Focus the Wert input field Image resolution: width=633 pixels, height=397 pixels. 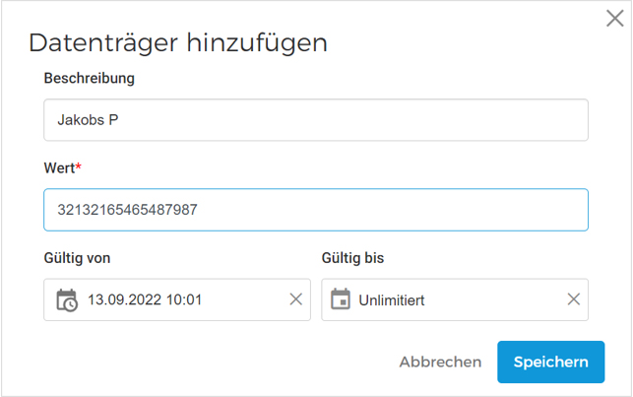[x=316, y=210]
